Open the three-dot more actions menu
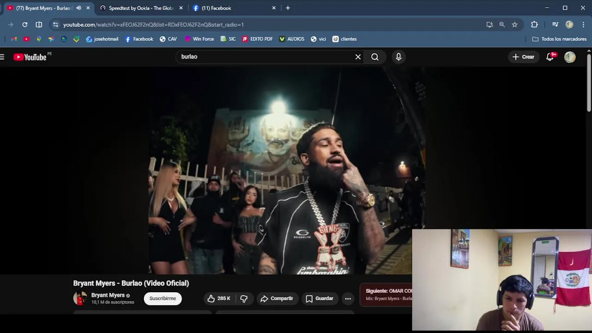The image size is (592, 333). coord(348,299)
